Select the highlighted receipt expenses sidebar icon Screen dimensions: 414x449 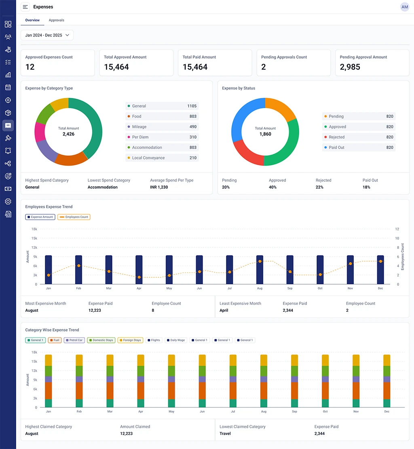pos(8,126)
